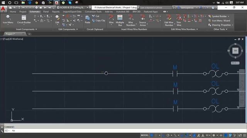Open the annotation scale 1:1 dropdown

point(208,135)
